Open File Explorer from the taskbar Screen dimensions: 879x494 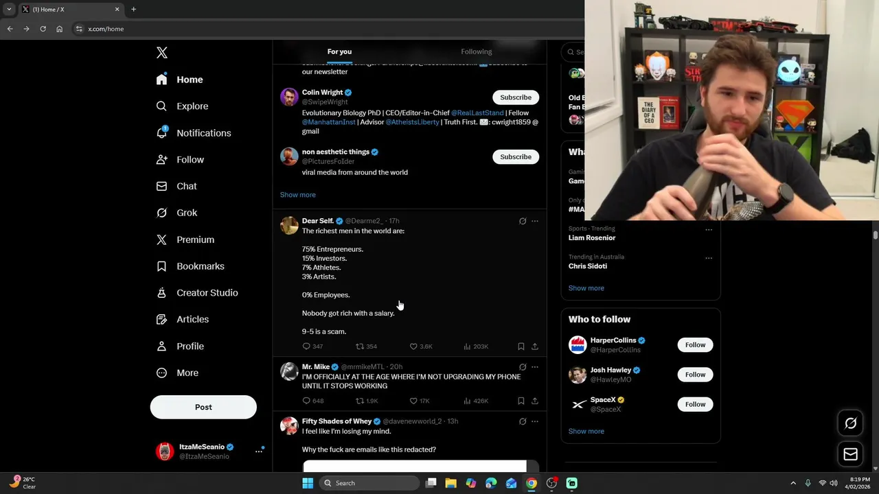pyautogui.click(x=450, y=483)
